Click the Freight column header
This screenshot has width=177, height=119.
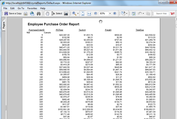point(108,30)
